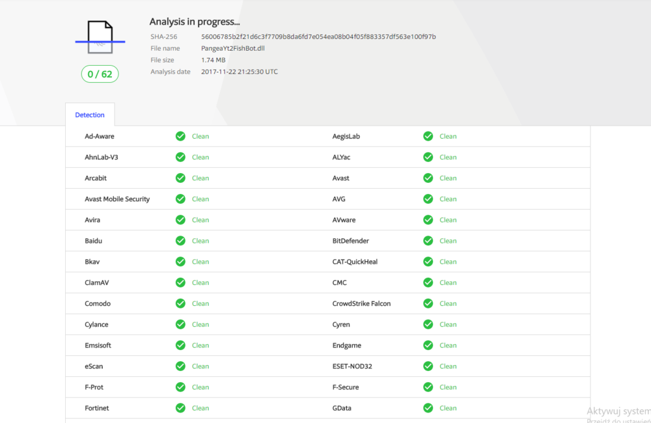651x423 pixels.
Task: Click the Clean result text for Emsisoft
Action: pos(201,346)
